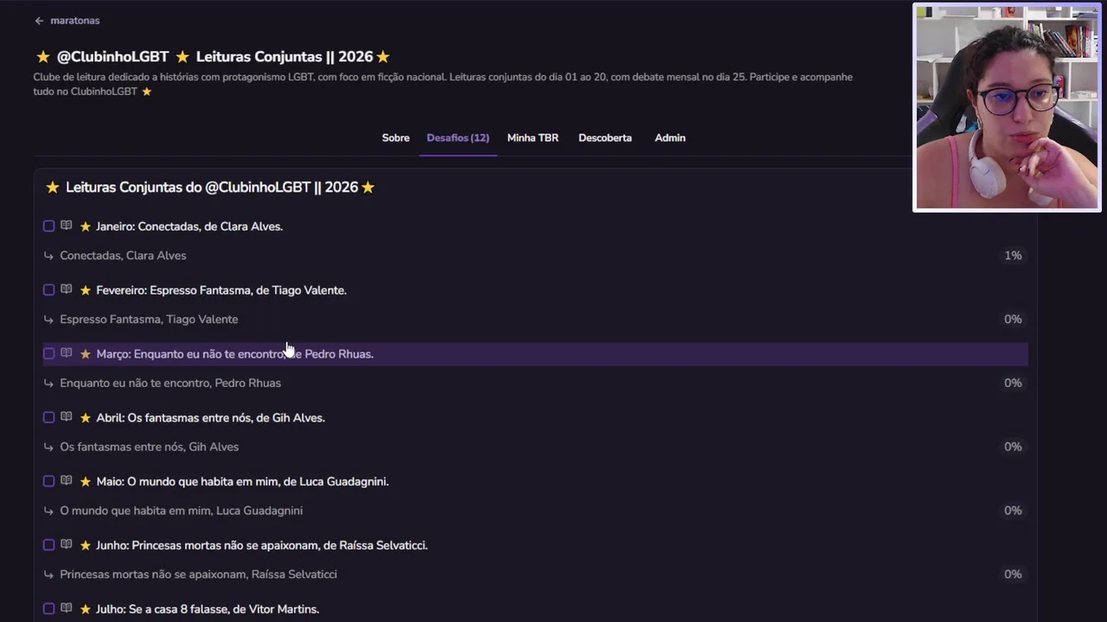Screen dimensions: 1107x622
Task: Click the back arrow beside maratonas
Action: coord(39,21)
